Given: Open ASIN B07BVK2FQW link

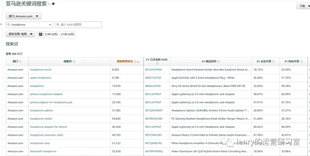Looking at the screenshot, I should point(154,119).
